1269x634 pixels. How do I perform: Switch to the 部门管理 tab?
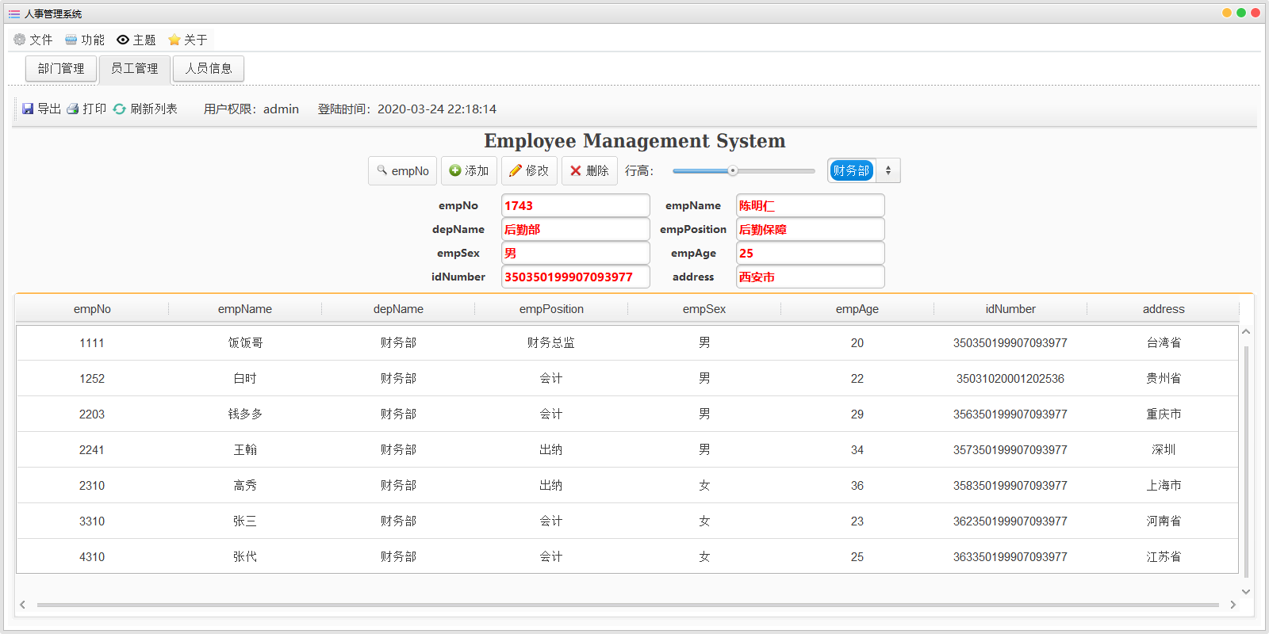click(x=61, y=69)
